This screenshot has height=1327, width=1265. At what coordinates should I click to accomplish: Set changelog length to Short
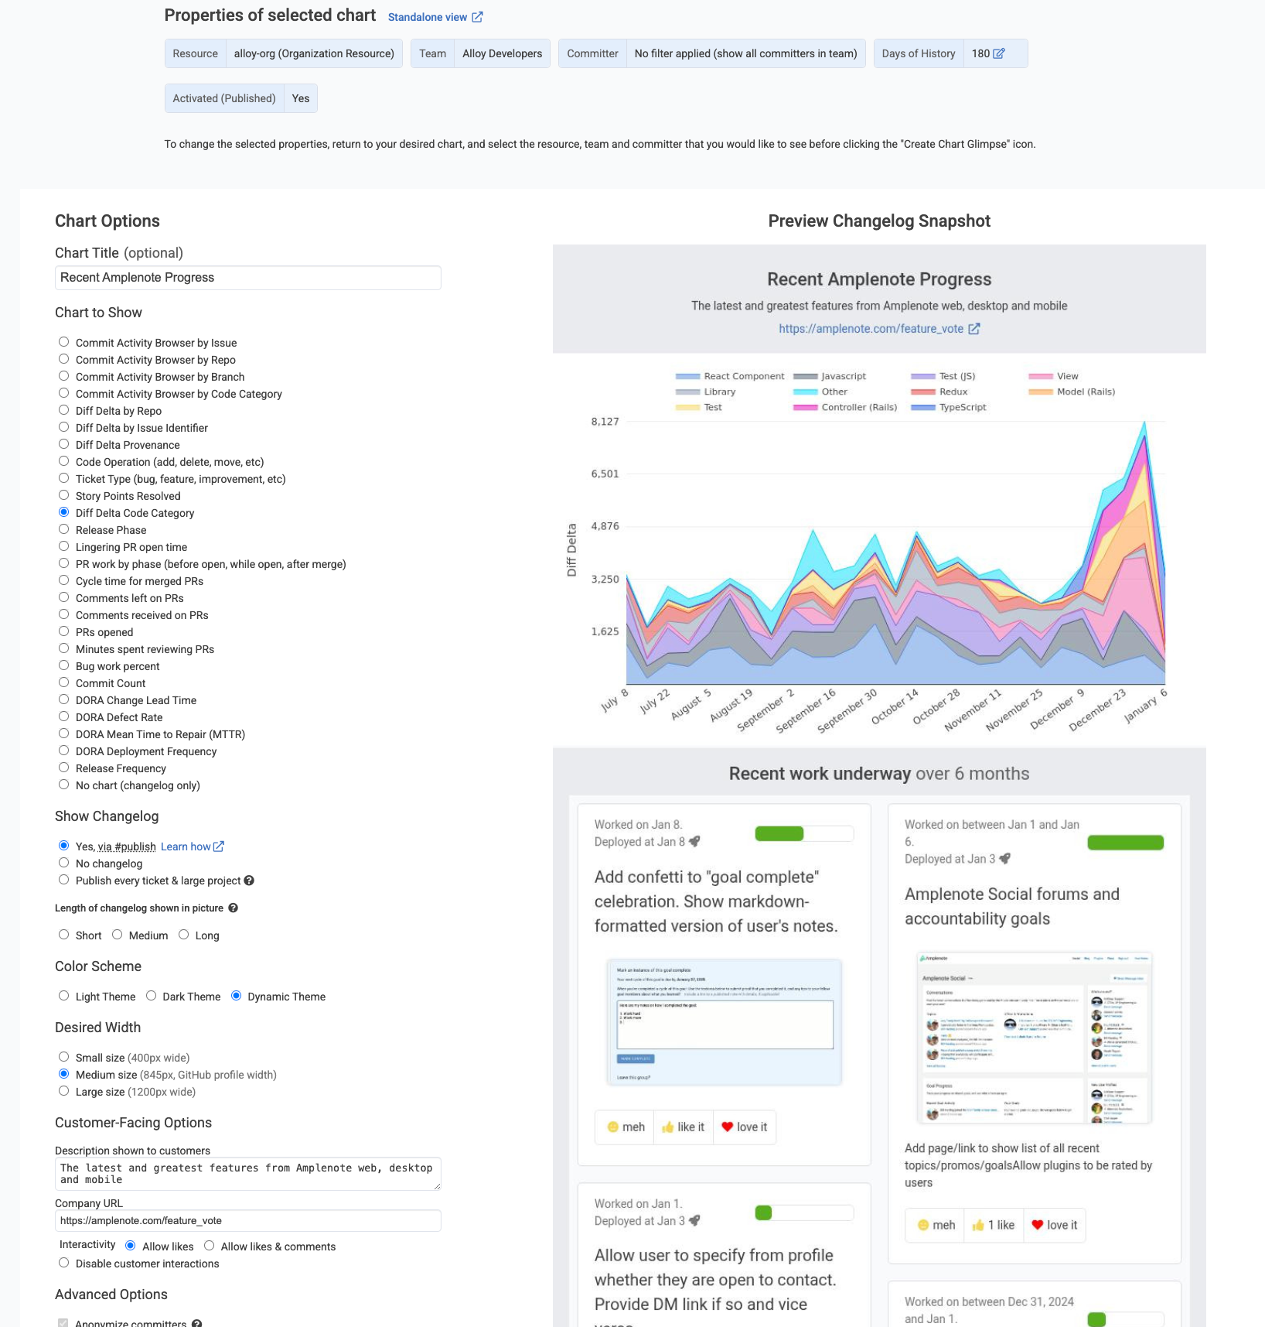(64, 935)
